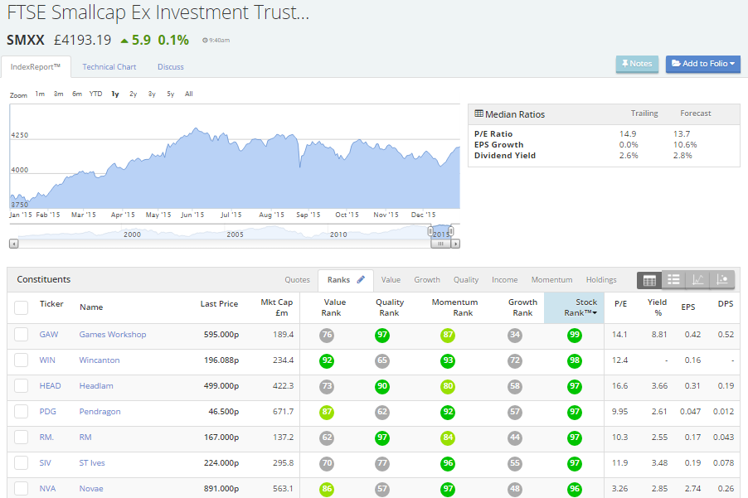This screenshot has width=748, height=498.
Task: Click Games Workshop Quality Rank 97 badge
Action: pos(382,335)
